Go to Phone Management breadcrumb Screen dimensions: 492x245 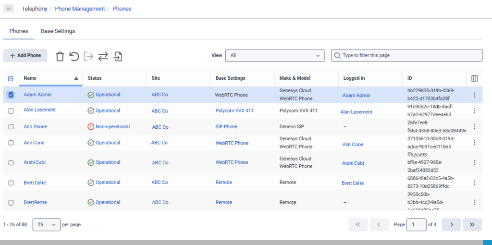tap(80, 9)
